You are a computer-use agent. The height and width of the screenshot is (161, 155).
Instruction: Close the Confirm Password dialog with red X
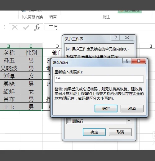pos(139,61)
